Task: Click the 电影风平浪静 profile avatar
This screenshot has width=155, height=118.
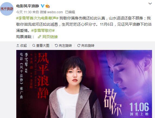Action: [x=7, y=9]
